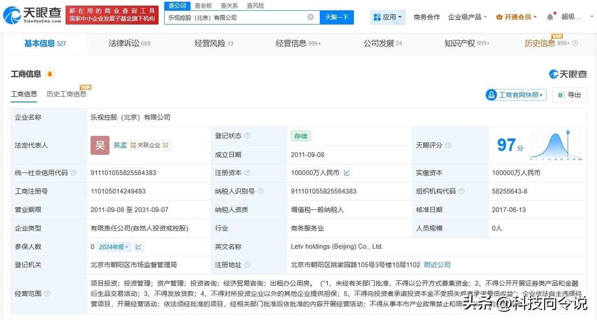Image resolution: width=597 pixels, height=320 pixels.
Task: Click the stamp icon on 工商官网快照
Action: (491, 95)
